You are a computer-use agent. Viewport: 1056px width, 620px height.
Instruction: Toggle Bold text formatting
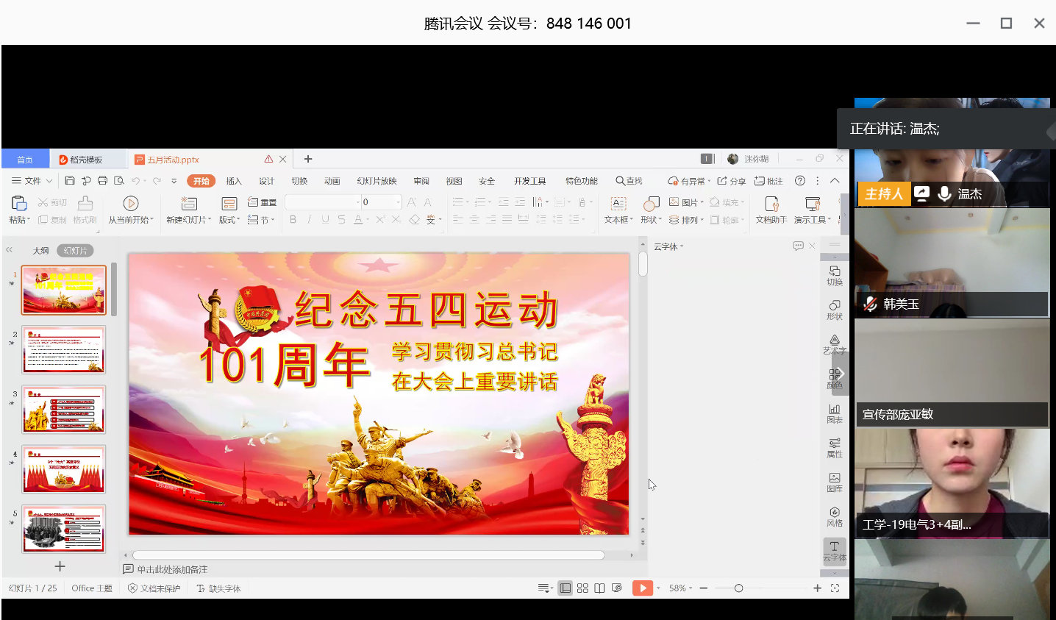pos(293,219)
